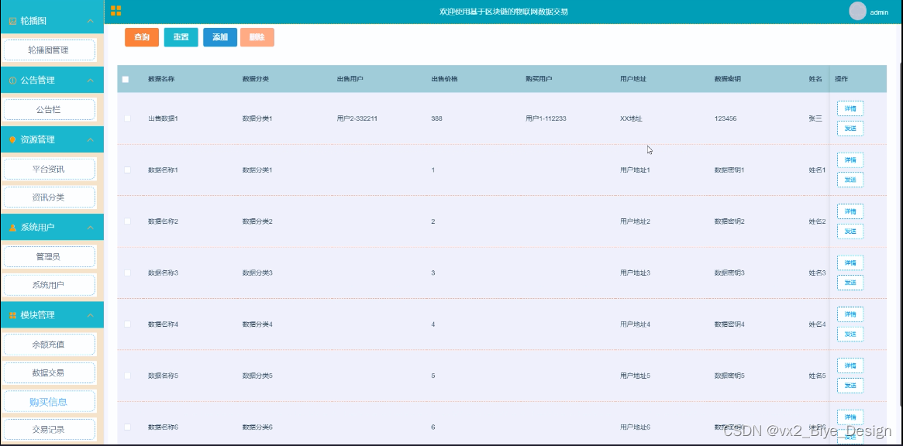
Task: Tick the select-all checkbox in table header
Action: [126, 80]
